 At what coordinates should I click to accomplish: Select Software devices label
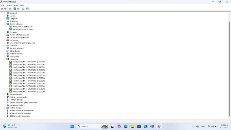[x=16, y=100]
